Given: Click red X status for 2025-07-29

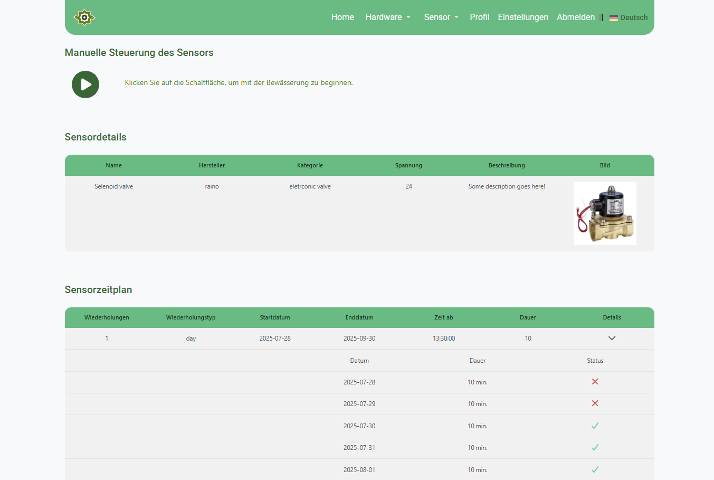Looking at the screenshot, I should (x=595, y=403).
